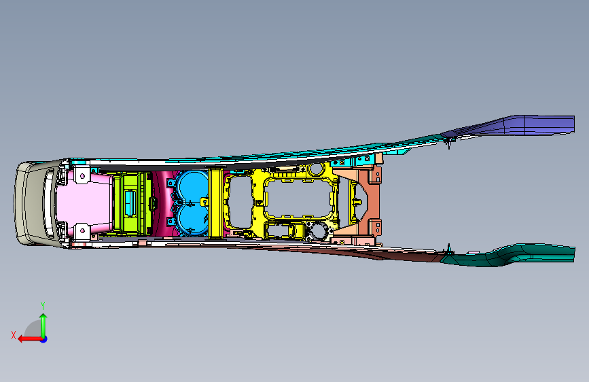Viewport: 589px width, 382px height.
Task: Click the blue Z axis dot of triad
Action: pos(44,339)
